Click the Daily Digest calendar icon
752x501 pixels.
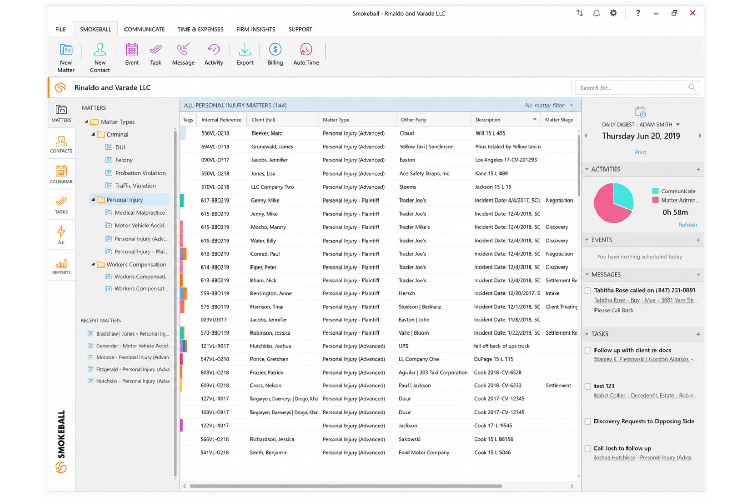(640, 111)
